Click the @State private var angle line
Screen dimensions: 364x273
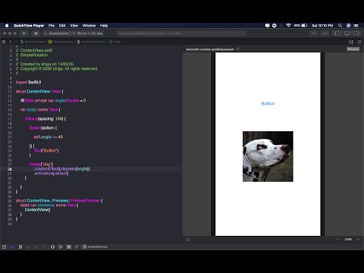point(53,100)
